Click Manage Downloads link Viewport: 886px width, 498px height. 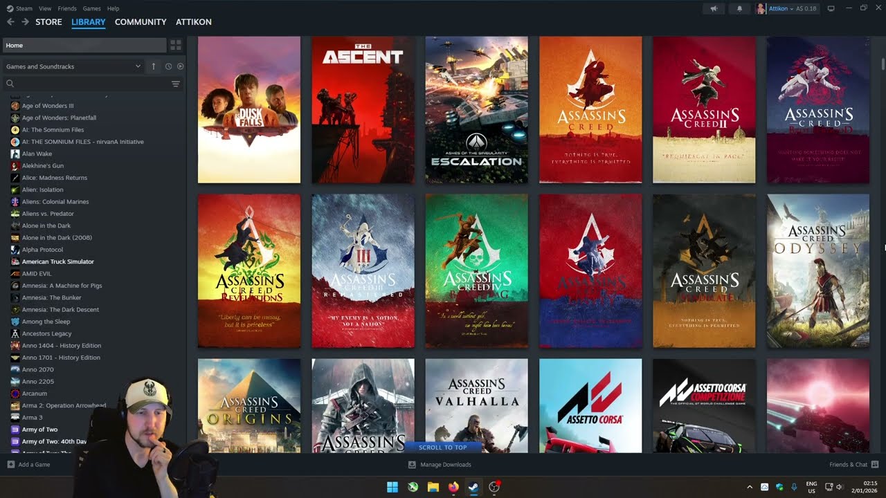pyautogui.click(x=445, y=465)
